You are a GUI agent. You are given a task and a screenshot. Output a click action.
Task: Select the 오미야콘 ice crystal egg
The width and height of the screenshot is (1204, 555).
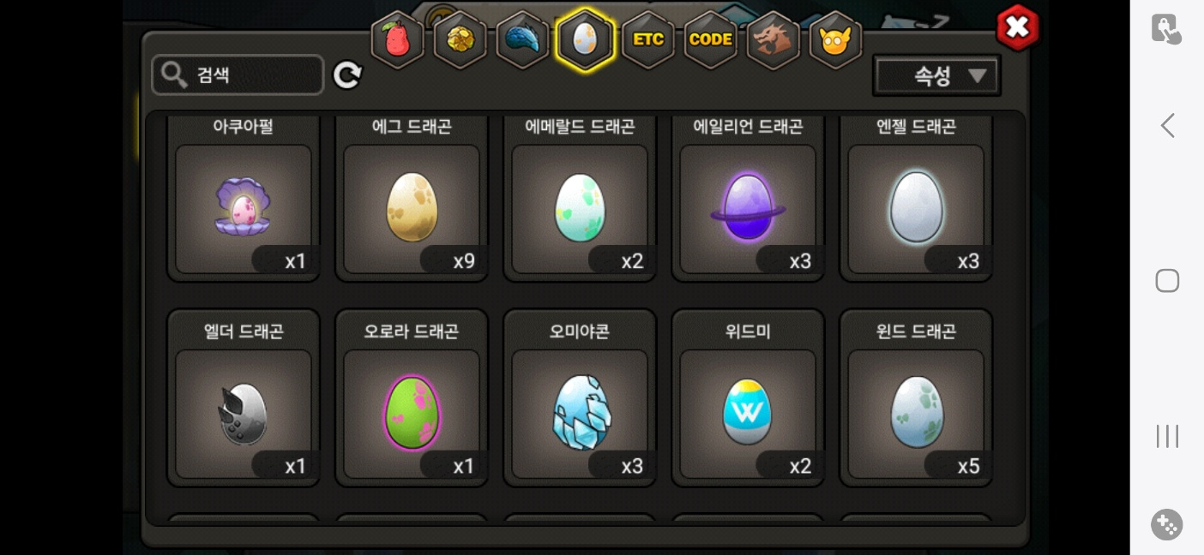(580, 399)
